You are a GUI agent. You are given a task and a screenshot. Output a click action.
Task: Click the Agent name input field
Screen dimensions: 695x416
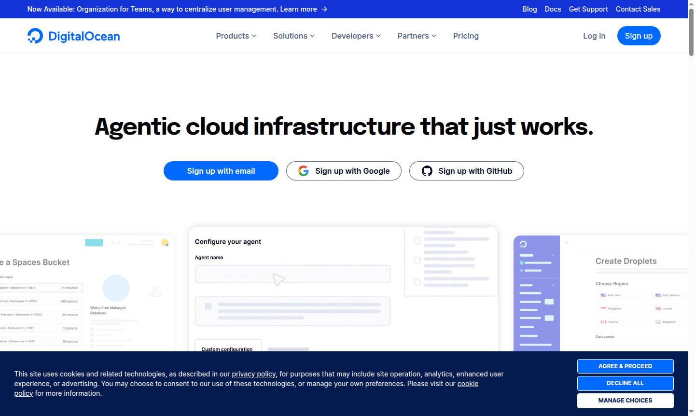click(292, 274)
